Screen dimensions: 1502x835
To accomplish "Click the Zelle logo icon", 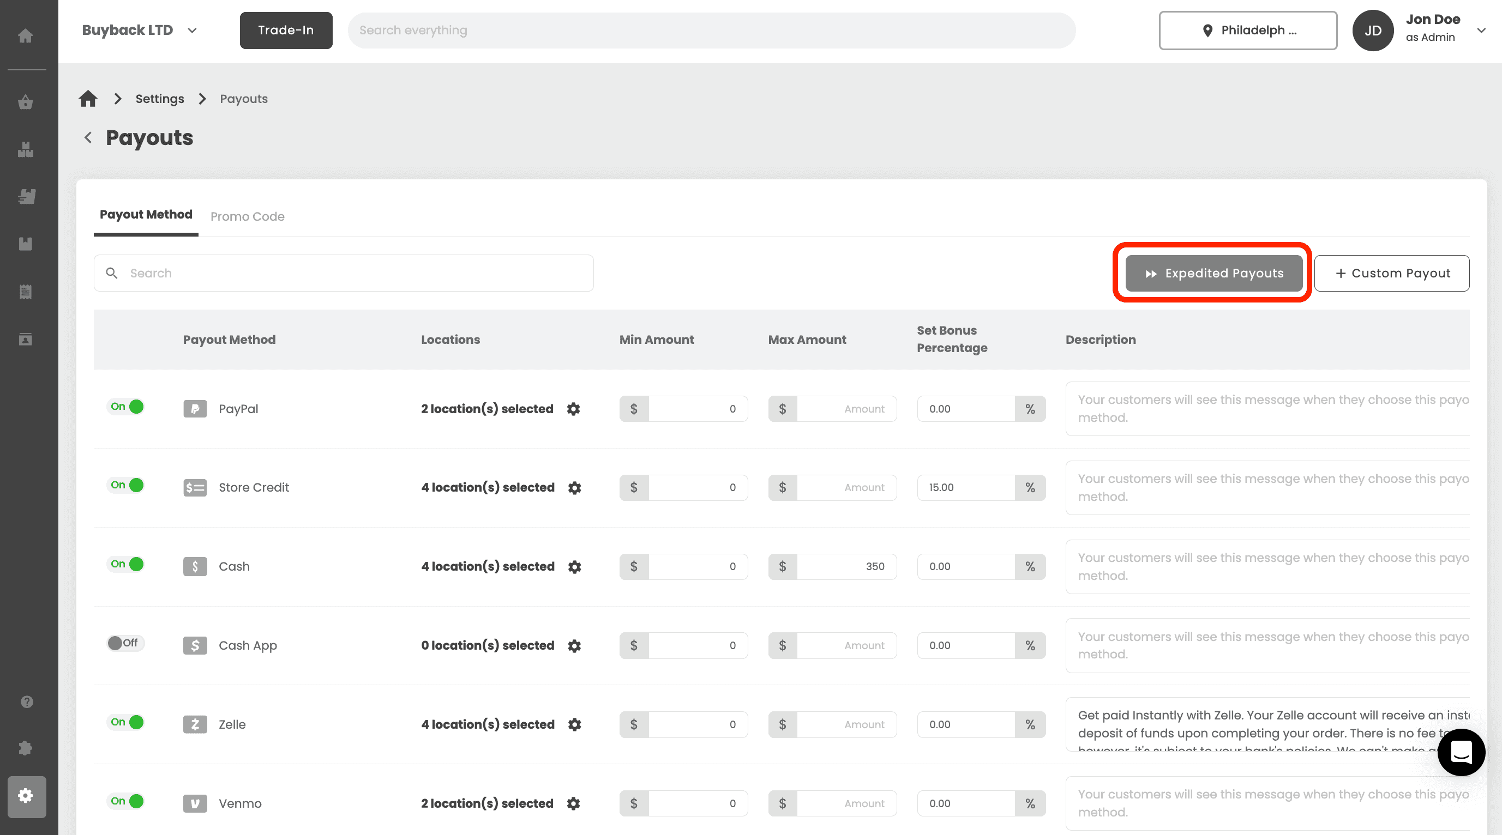I will tap(195, 724).
